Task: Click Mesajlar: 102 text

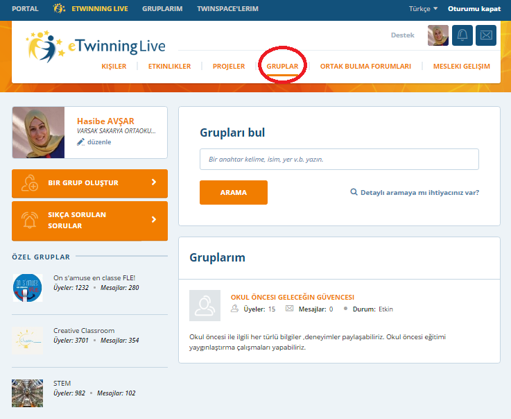Action: (x=116, y=393)
